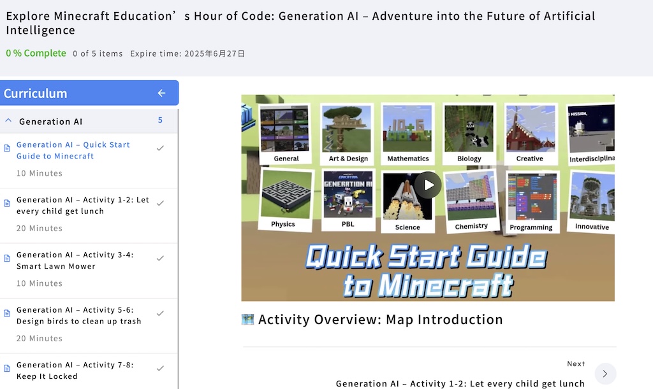Click the Physics maze category card
653x389 pixels.
tap(286, 199)
